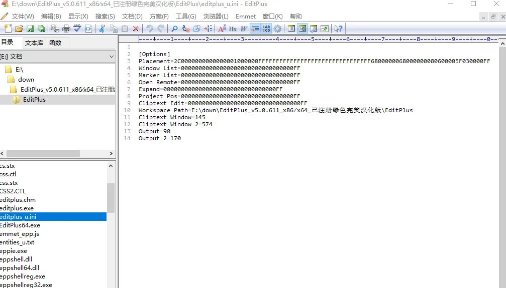
Task: Open the Emmet menu
Action: coord(246,17)
